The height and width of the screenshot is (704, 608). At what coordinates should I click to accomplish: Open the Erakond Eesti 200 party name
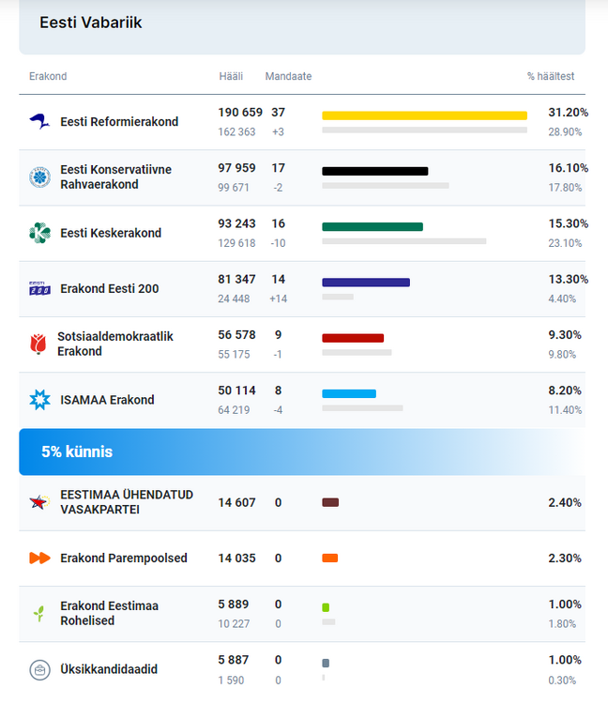[x=109, y=289]
